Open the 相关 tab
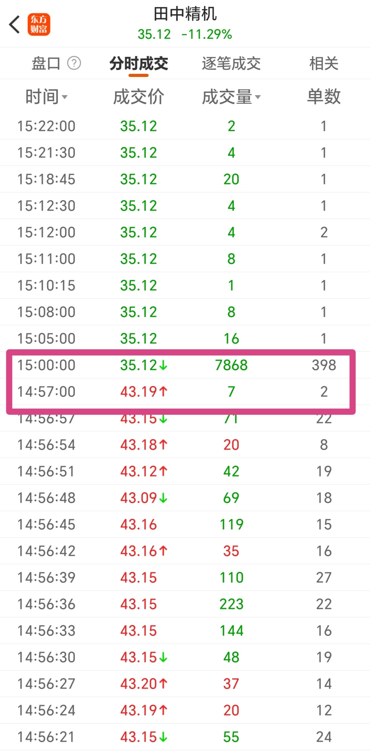This screenshot has height=755, width=370. (x=324, y=64)
